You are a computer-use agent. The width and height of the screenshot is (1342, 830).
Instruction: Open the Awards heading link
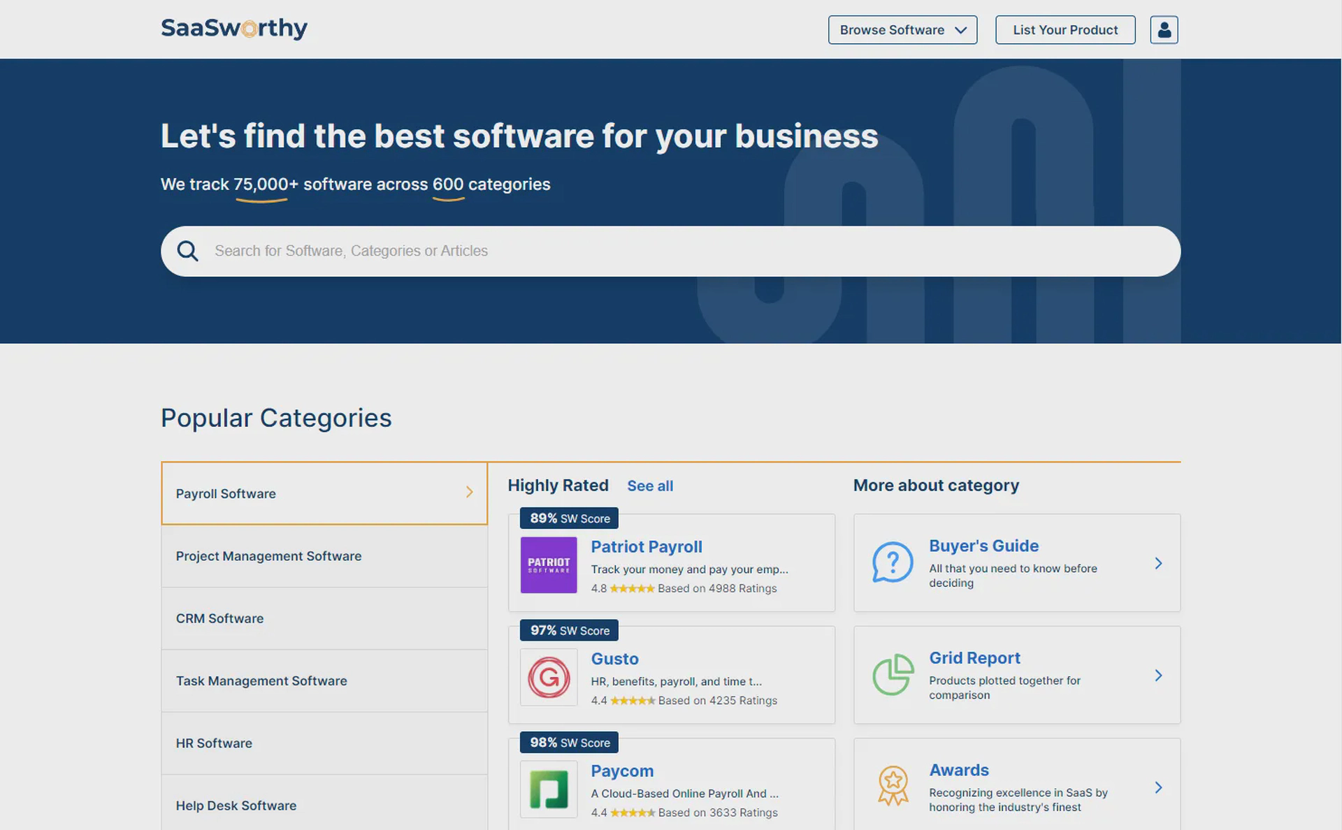point(959,770)
